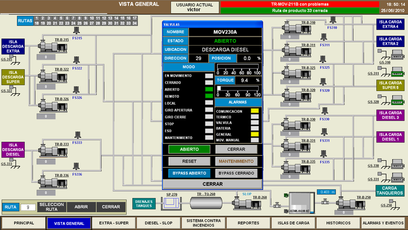Click flow switch FS310 icon

332,20
